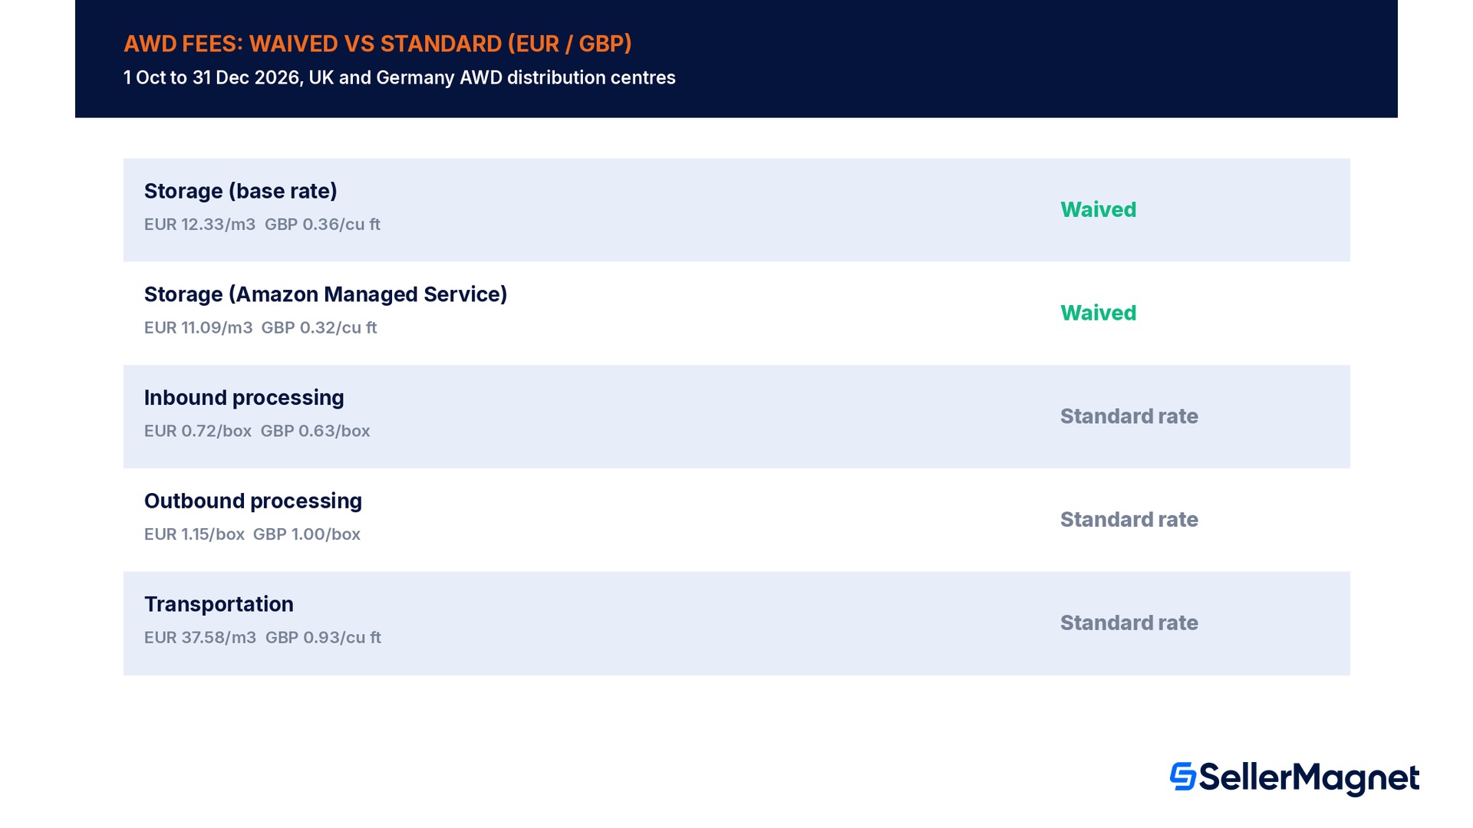Select the Storage (base rate) row title
The height and width of the screenshot is (828, 1473).
point(241,191)
